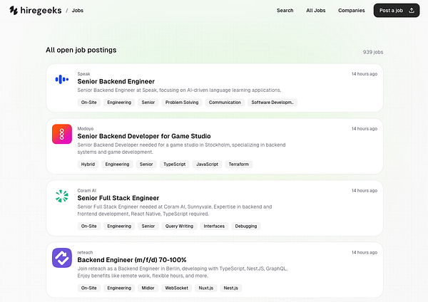The image size is (428, 302).
Task: Click the Modoyo company logo
Action: pos(62,135)
